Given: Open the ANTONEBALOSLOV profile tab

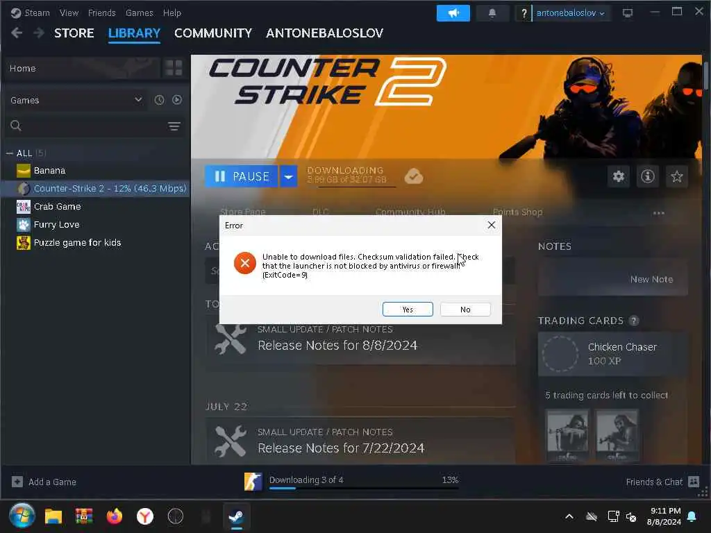Looking at the screenshot, I should tap(324, 33).
